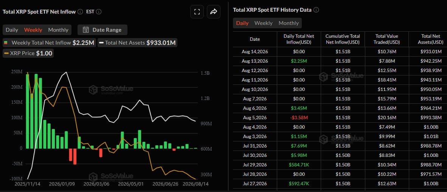
Task: Click info icon beside Net Inflow title
Action: click(x=81, y=12)
